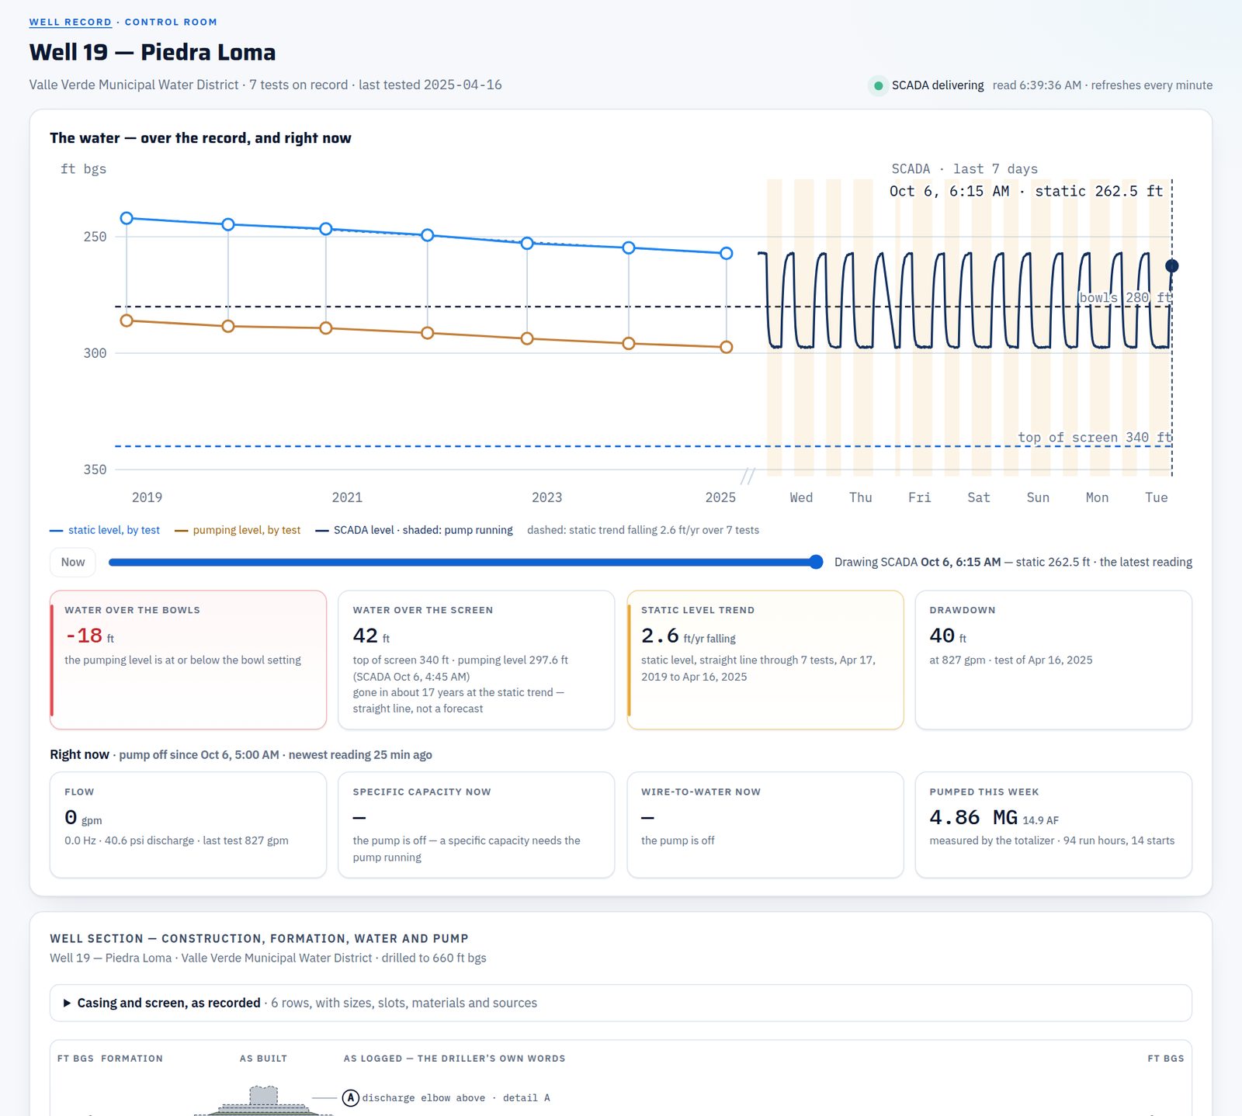Open the Static level trend card
The height and width of the screenshot is (1116, 1242).
765,660
